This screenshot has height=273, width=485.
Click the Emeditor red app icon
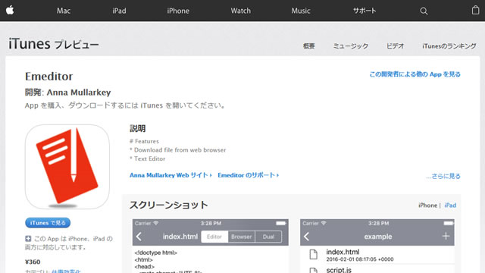(67, 167)
